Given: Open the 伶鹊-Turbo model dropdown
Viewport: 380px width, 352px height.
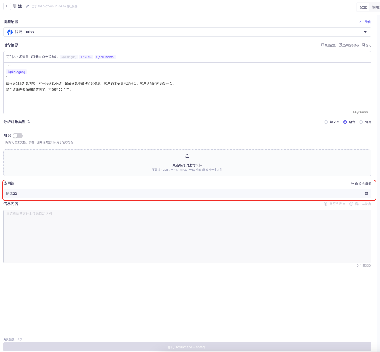Looking at the screenshot, I should click(x=187, y=32).
